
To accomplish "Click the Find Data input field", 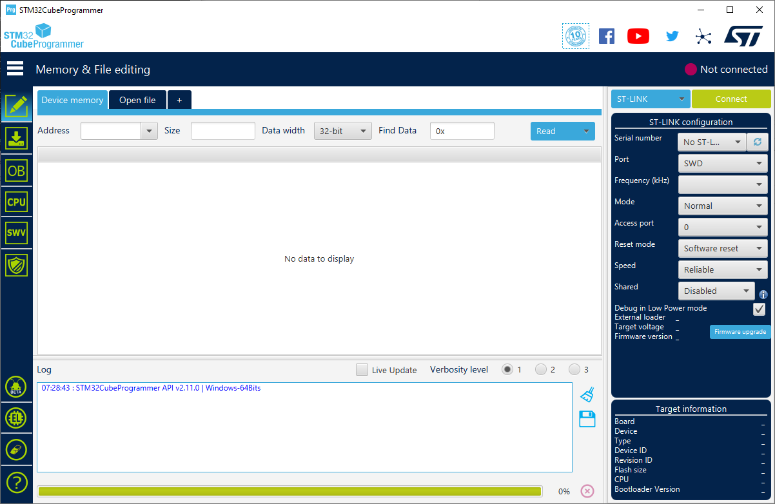I will [x=462, y=131].
